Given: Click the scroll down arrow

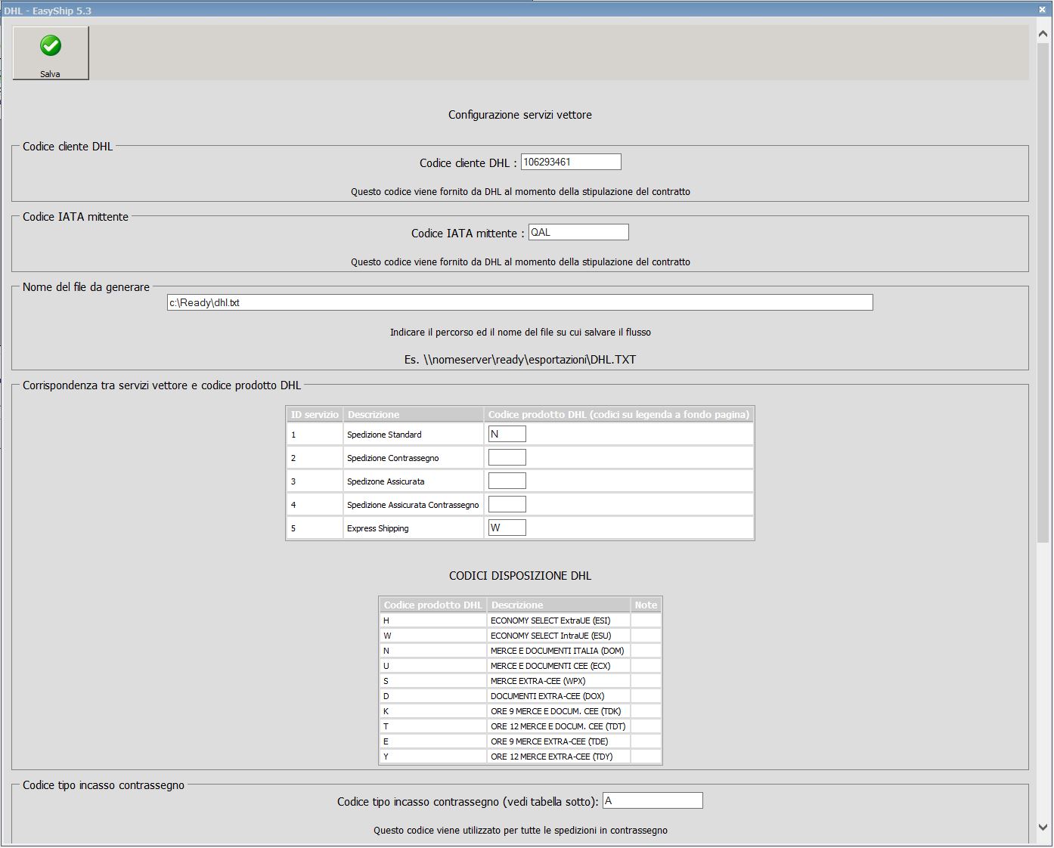Looking at the screenshot, I should [x=1043, y=828].
